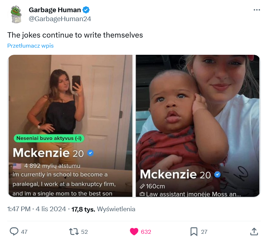Click the 47 replies count

[24, 232]
